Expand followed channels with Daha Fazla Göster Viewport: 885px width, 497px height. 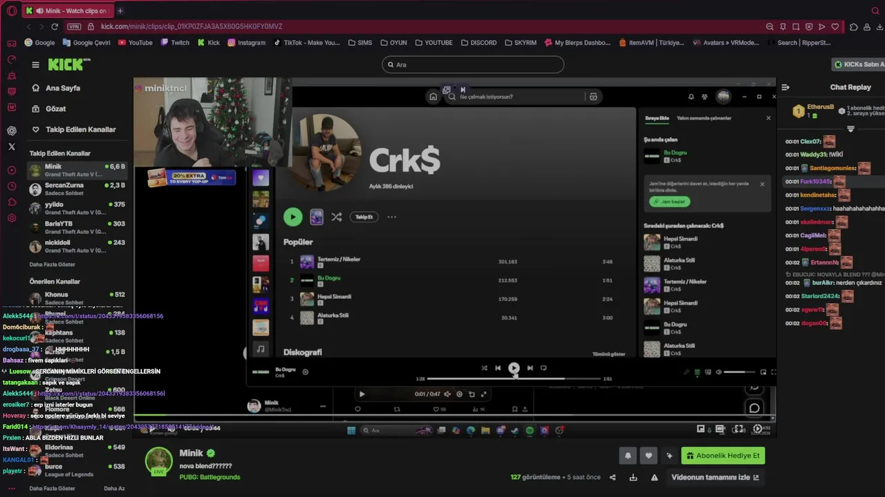[x=53, y=264]
